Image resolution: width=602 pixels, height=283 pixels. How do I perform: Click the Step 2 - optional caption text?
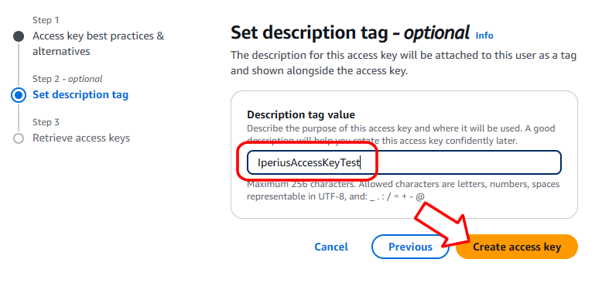[67, 79]
